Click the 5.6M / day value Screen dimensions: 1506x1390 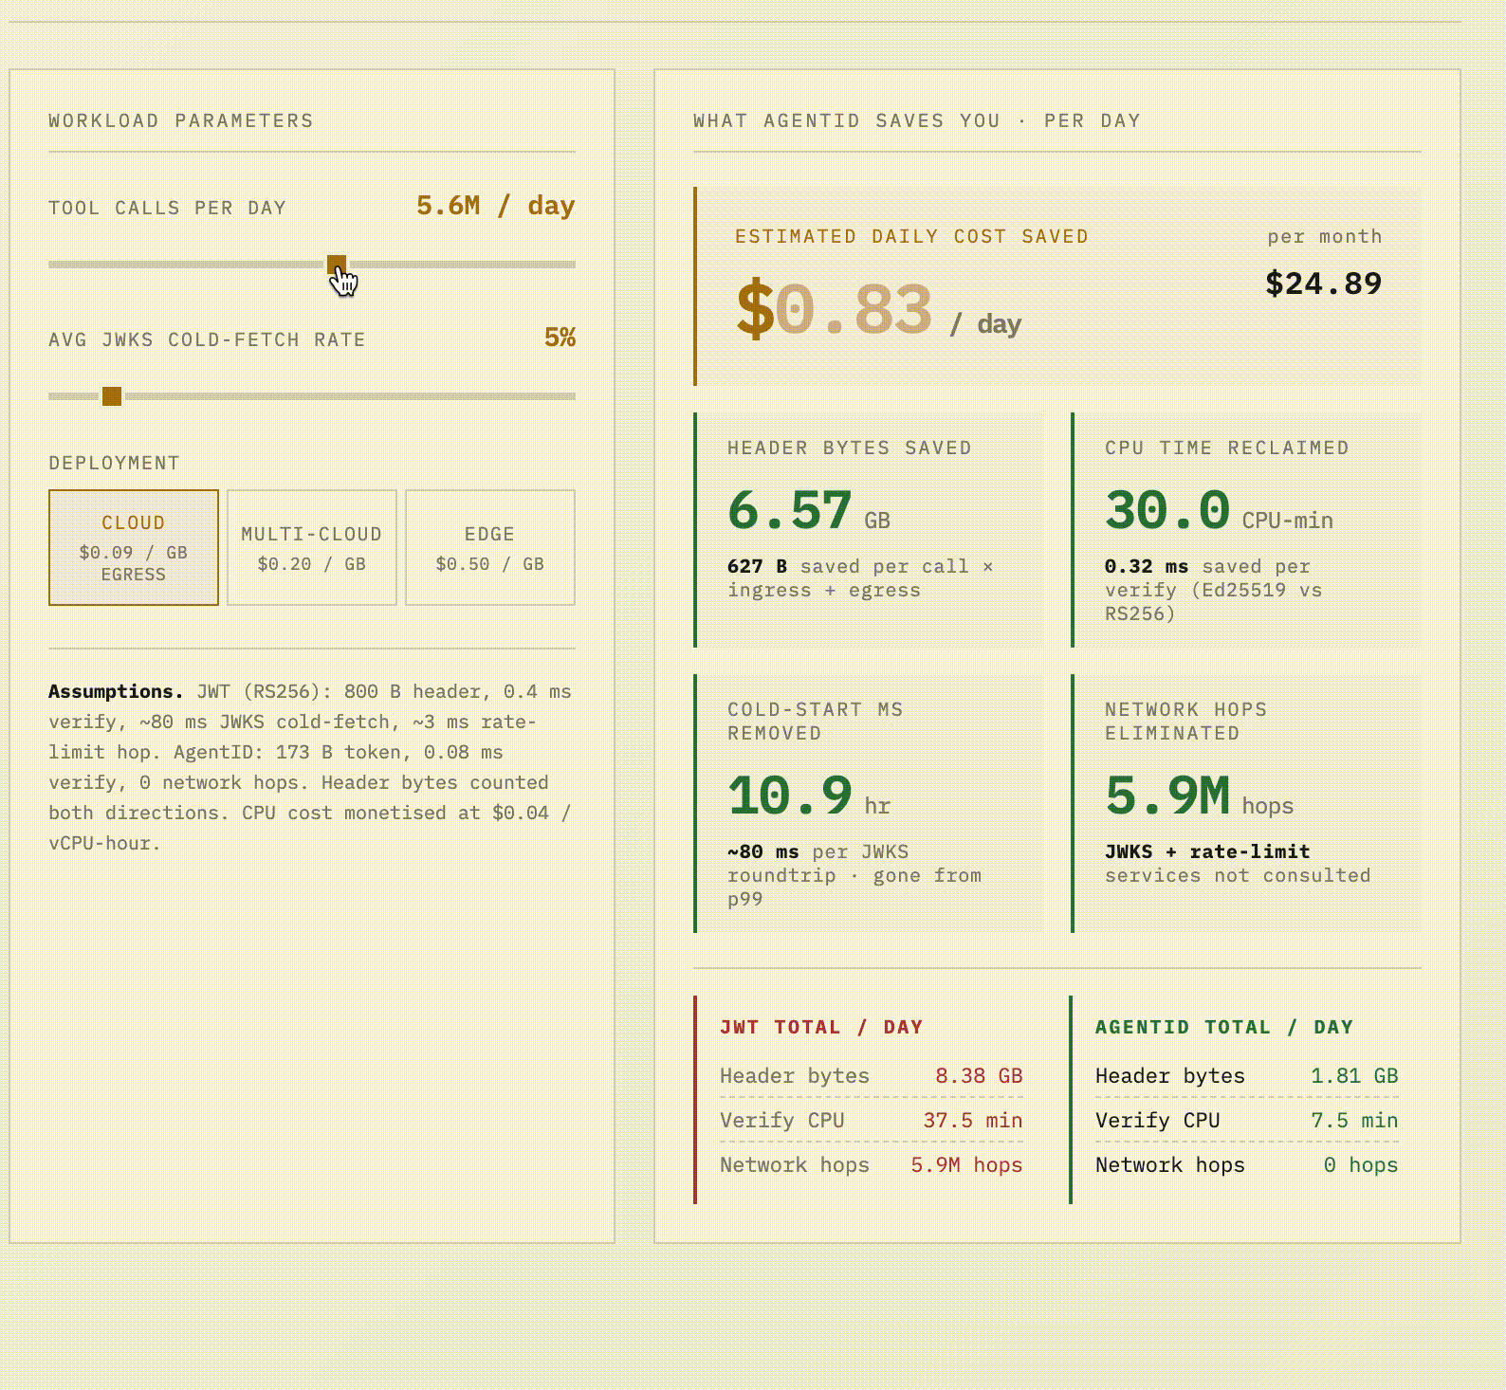pos(496,206)
